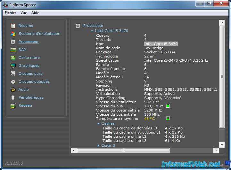Click the vertical scrollbar thumb
This screenshot has width=231, height=170.
point(222,77)
